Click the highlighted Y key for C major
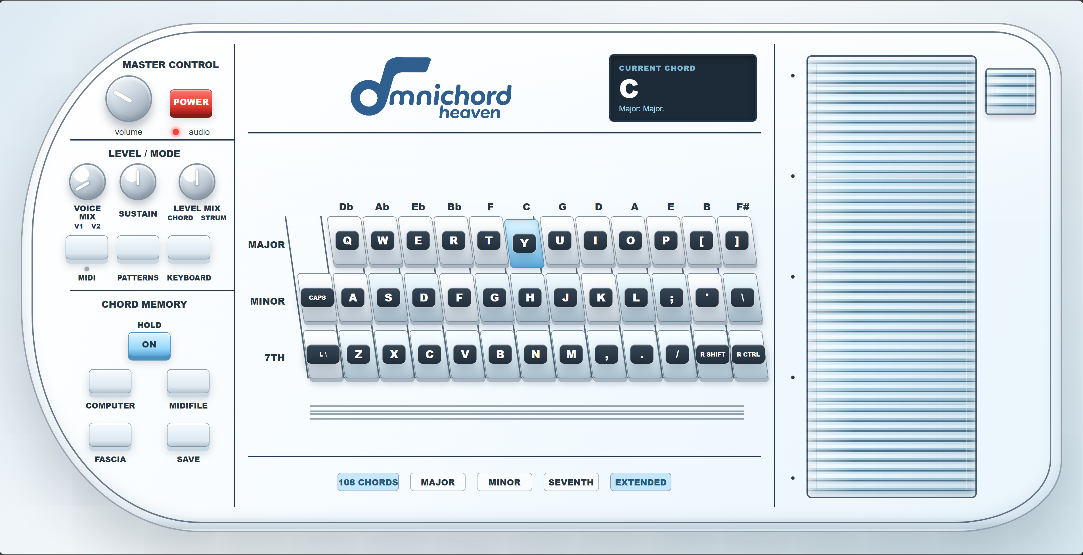Viewport: 1083px width, 555px height. pos(524,244)
